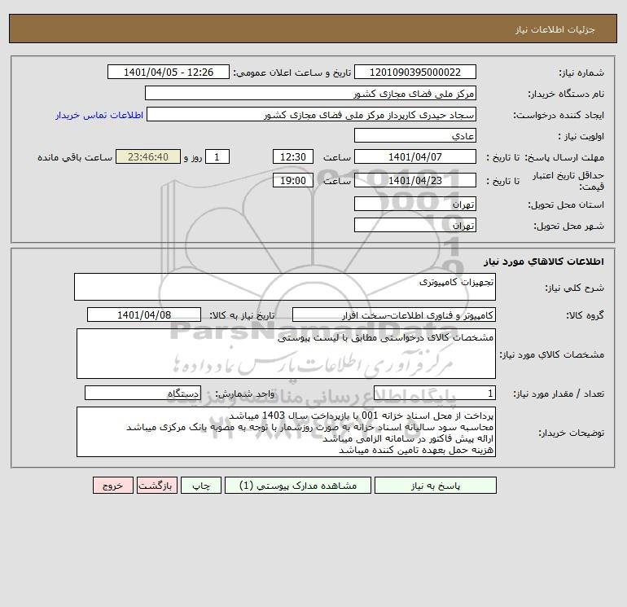Click the general description field تجهیزات کامپیوتری
Screen dimensions: 627x607
tap(285, 287)
